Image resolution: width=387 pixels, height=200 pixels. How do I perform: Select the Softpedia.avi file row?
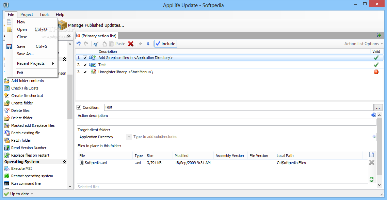pos(222,163)
